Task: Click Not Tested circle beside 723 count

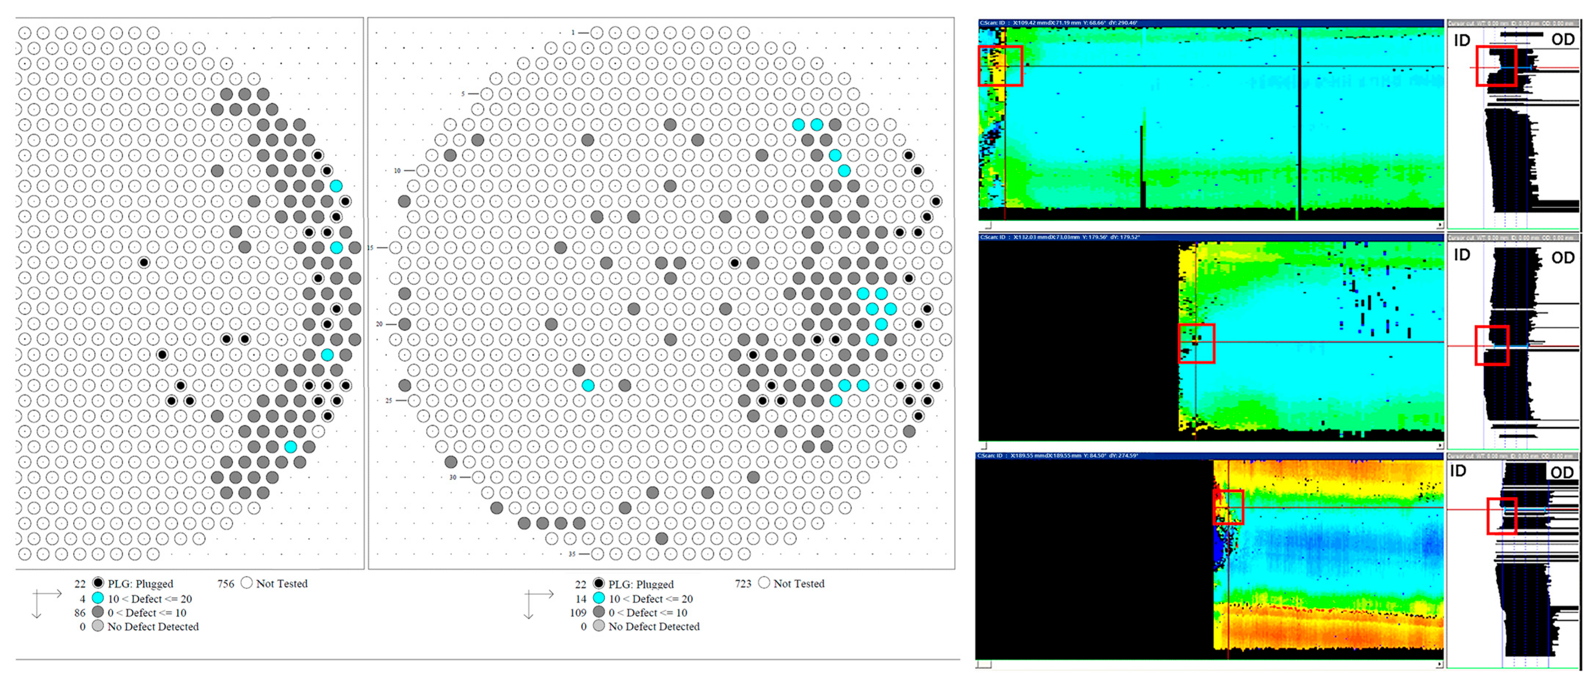Action: click(764, 583)
